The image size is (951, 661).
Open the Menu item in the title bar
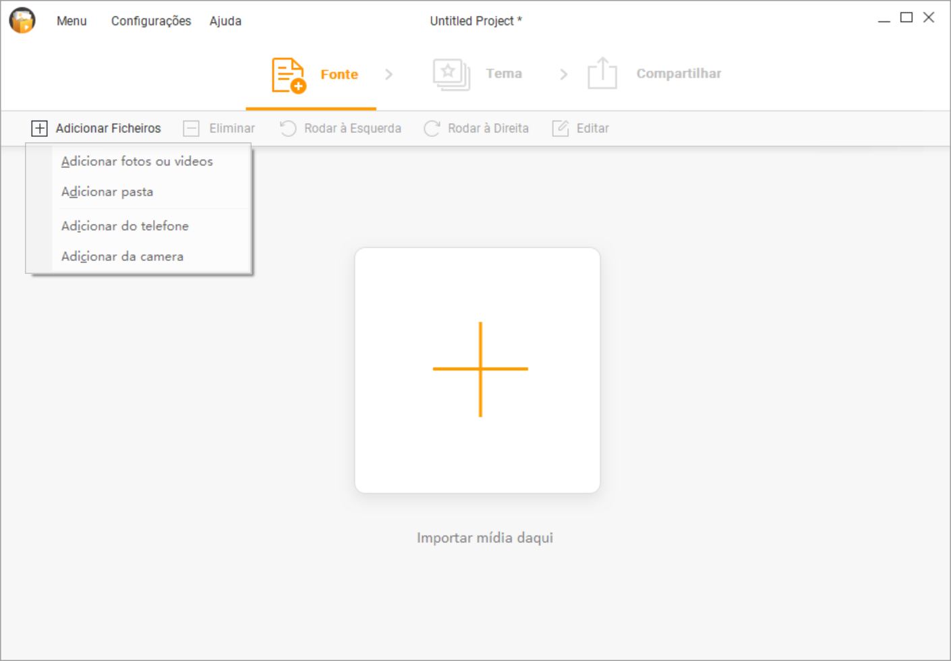pos(71,21)
